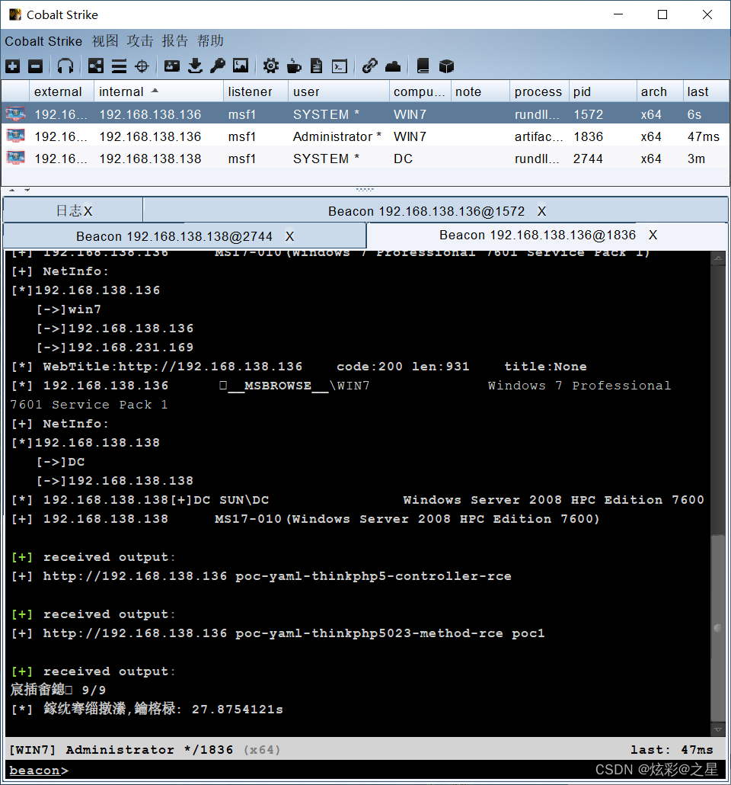Click process cell artifac...
731x785 pixels.
pyautogui.click(x=539, y=136)
